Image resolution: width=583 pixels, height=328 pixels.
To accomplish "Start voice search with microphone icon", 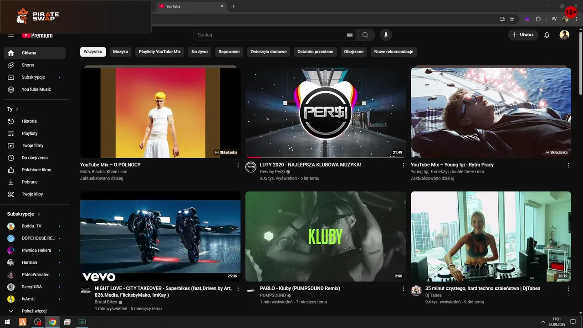I will tap(386, 35).
